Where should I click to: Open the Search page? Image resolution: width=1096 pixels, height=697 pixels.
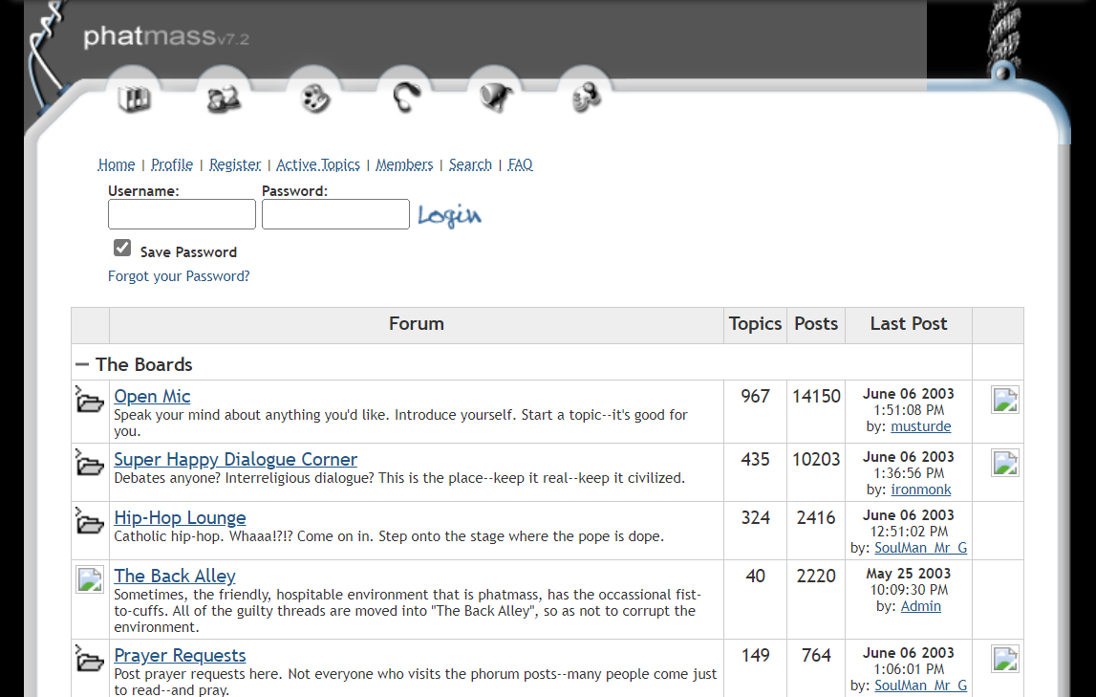tap(470, 164)
